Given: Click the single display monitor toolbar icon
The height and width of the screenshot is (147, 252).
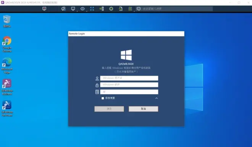Looking at the screenshot, I should click(x=73, y=9).
